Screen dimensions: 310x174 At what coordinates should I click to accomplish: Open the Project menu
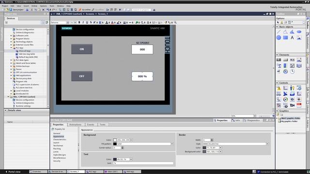[5, 6]
